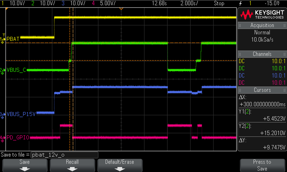
Task: Open the Acquisition panel header
Action: point(262,25)
